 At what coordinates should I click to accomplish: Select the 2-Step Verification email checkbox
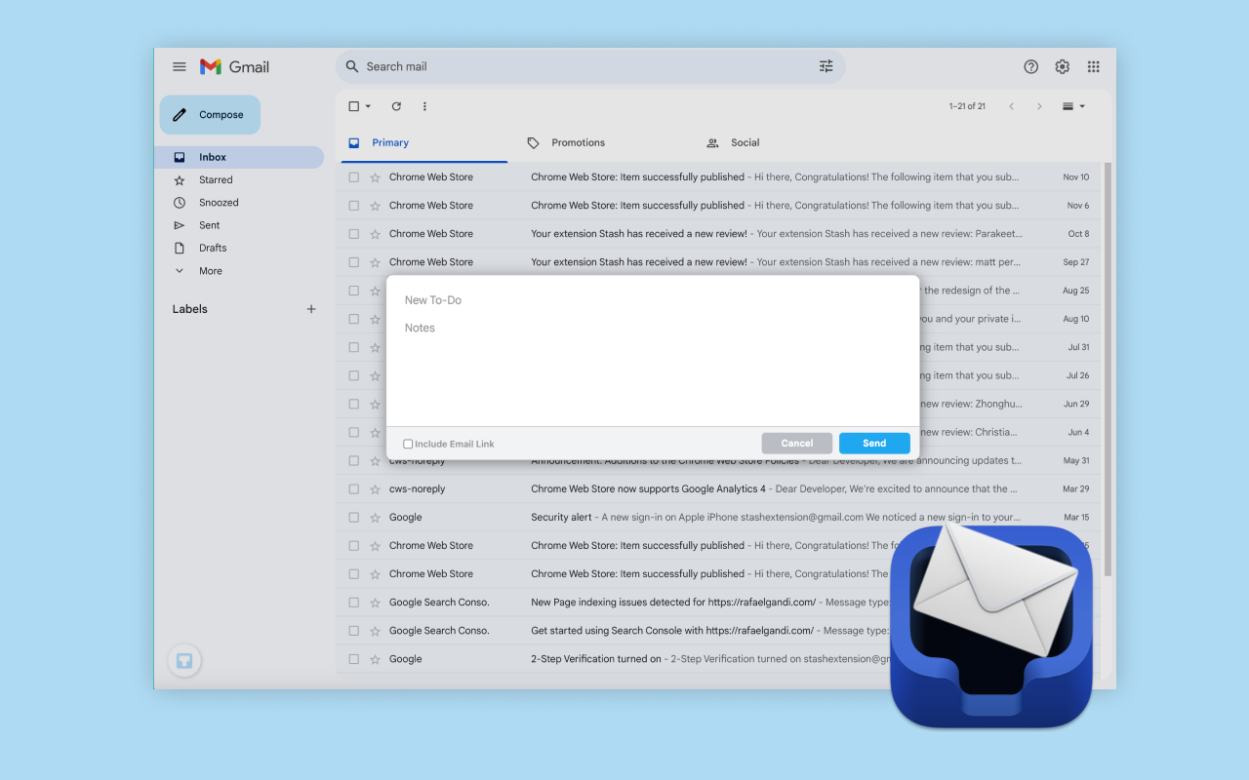[x=354, y=659]
